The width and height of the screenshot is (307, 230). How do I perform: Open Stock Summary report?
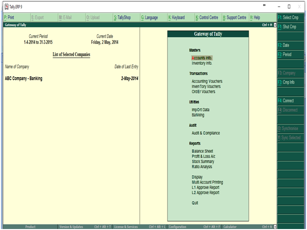pyautogui.click(x=203, y=162)
